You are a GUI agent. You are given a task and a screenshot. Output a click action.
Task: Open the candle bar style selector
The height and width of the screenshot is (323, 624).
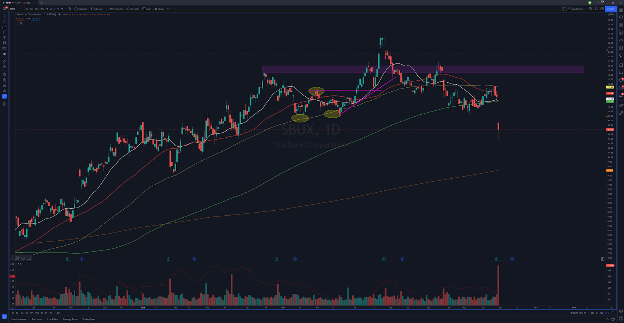[70, 9]
